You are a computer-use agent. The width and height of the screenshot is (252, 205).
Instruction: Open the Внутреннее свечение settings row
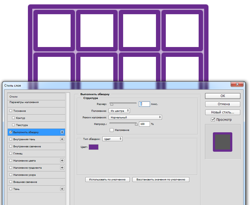pos(36,146)
